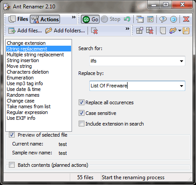Screen dimensions: 196x185
Task: Click the 55 files status text
Action: click(85, 177)
